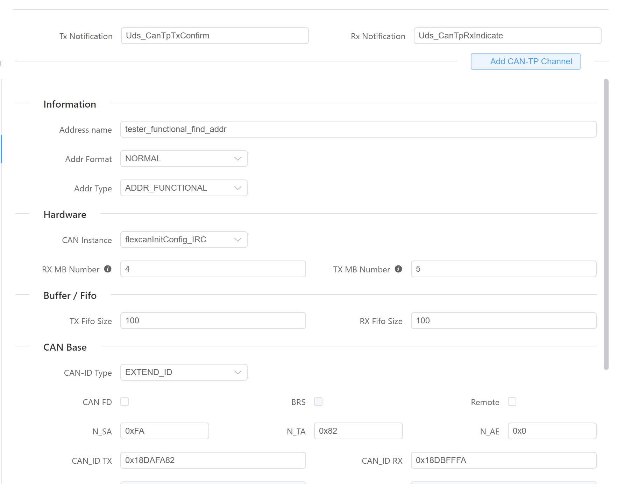
Task: Open the CAN Instance dropdown
Action: [184, 240]
